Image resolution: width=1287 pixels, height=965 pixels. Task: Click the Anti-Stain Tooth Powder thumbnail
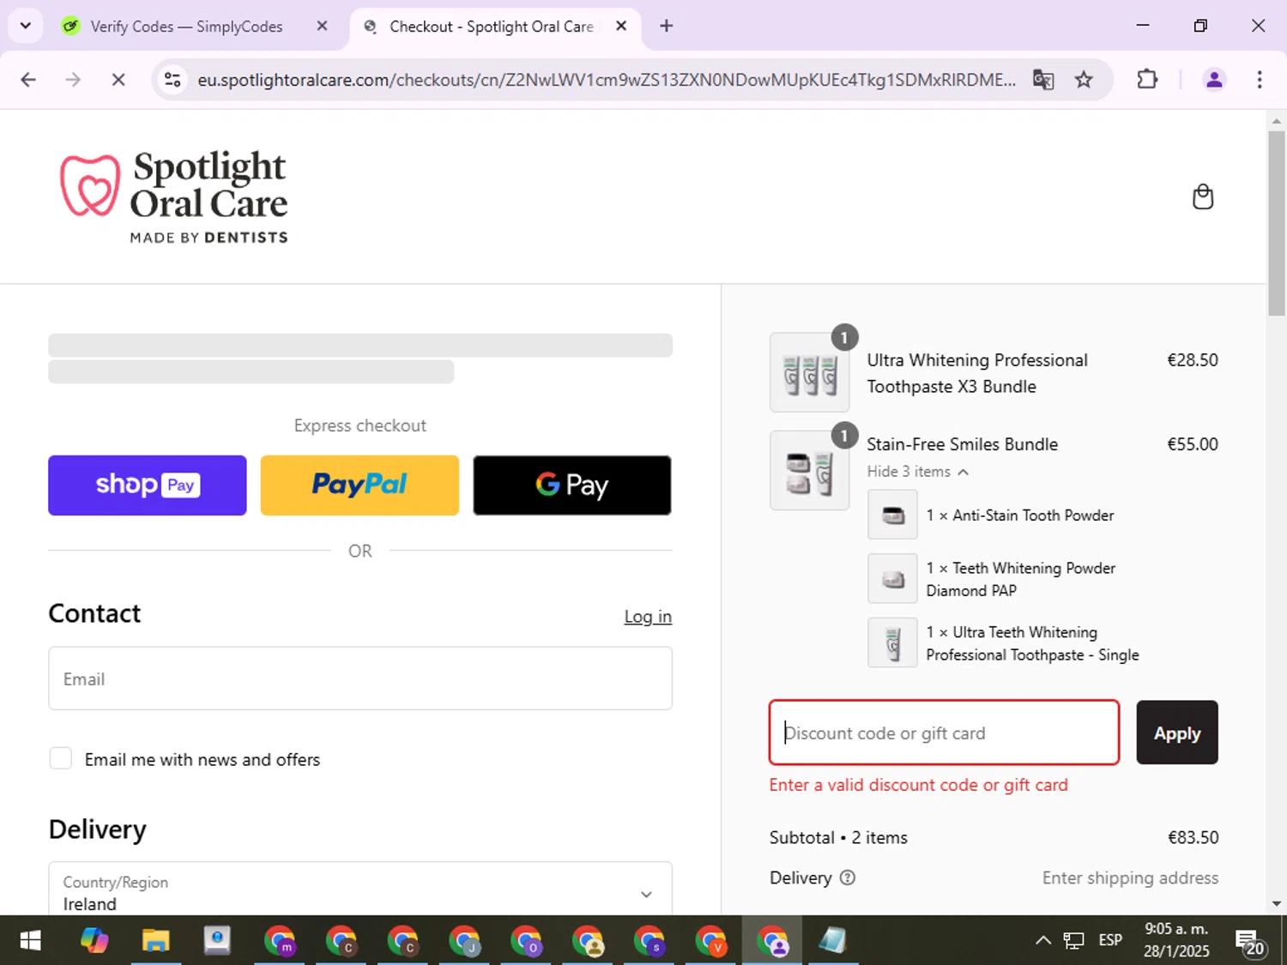892,515
